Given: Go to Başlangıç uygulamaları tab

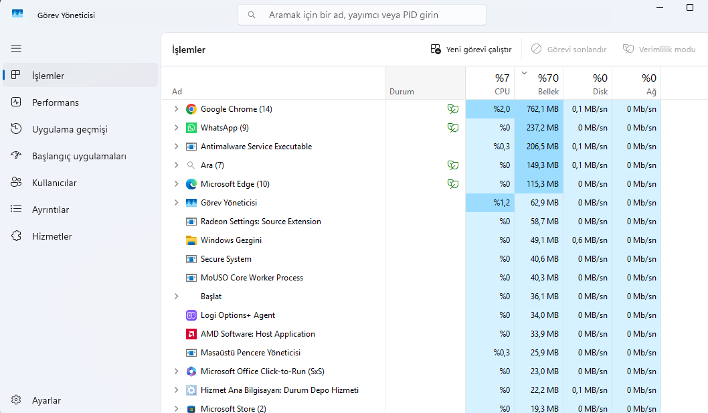Looking at the screenshot, I should pos(80,156).
